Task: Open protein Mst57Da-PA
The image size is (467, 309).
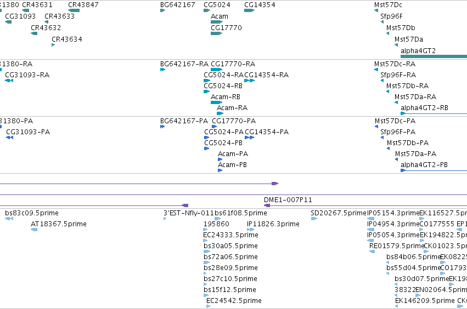Action: click(416, 154)
